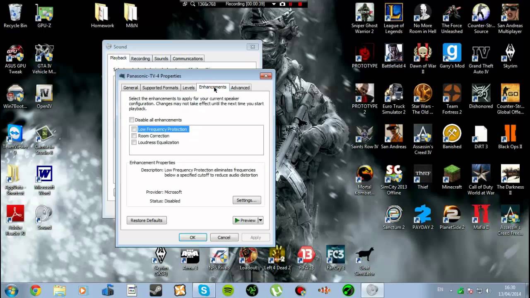
Task: Launch Dishonored from the desktop
Action: click(481, 96)
